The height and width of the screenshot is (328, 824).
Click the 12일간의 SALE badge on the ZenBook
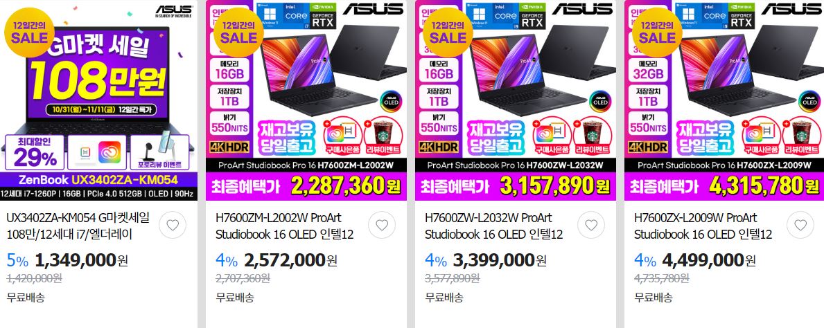coord(29,33)
